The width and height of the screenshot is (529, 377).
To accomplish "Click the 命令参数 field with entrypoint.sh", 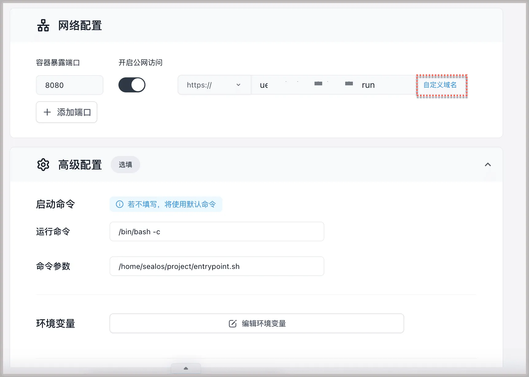I will coord(217,266).
